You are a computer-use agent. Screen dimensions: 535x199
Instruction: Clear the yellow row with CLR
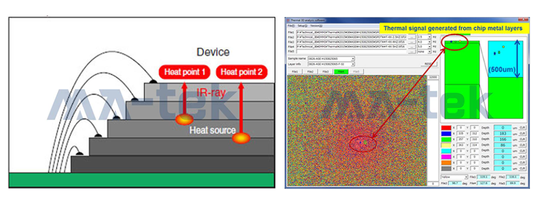coord(522,145)
